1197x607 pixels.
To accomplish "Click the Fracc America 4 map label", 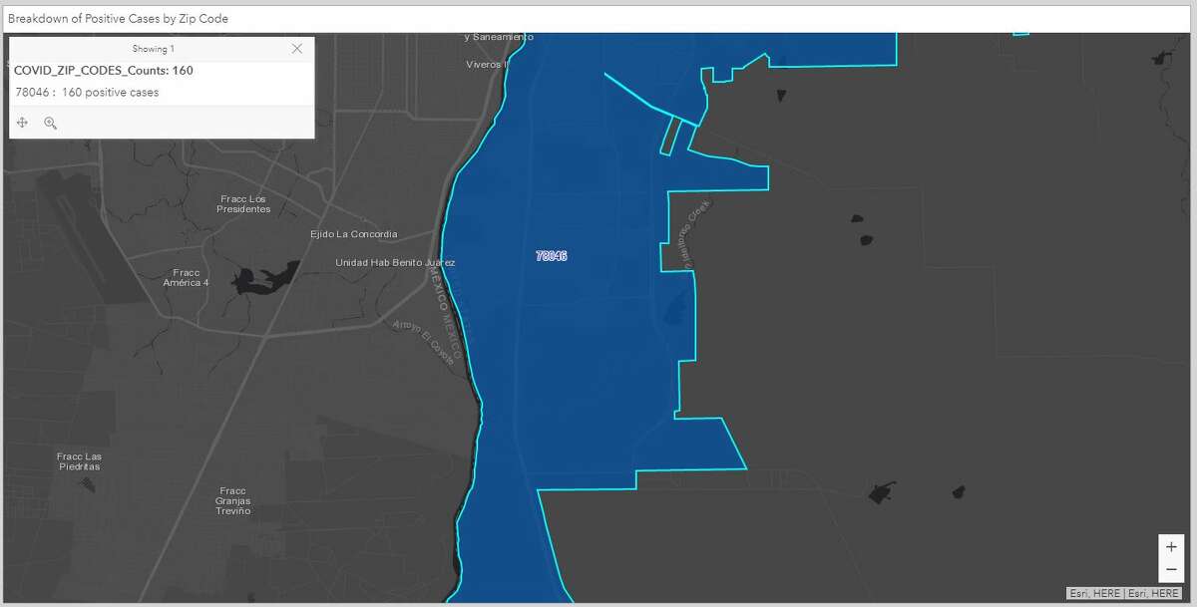I will (185, 276).
